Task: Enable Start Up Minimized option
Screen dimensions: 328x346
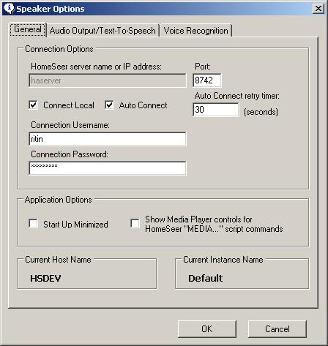Action: 33,223
